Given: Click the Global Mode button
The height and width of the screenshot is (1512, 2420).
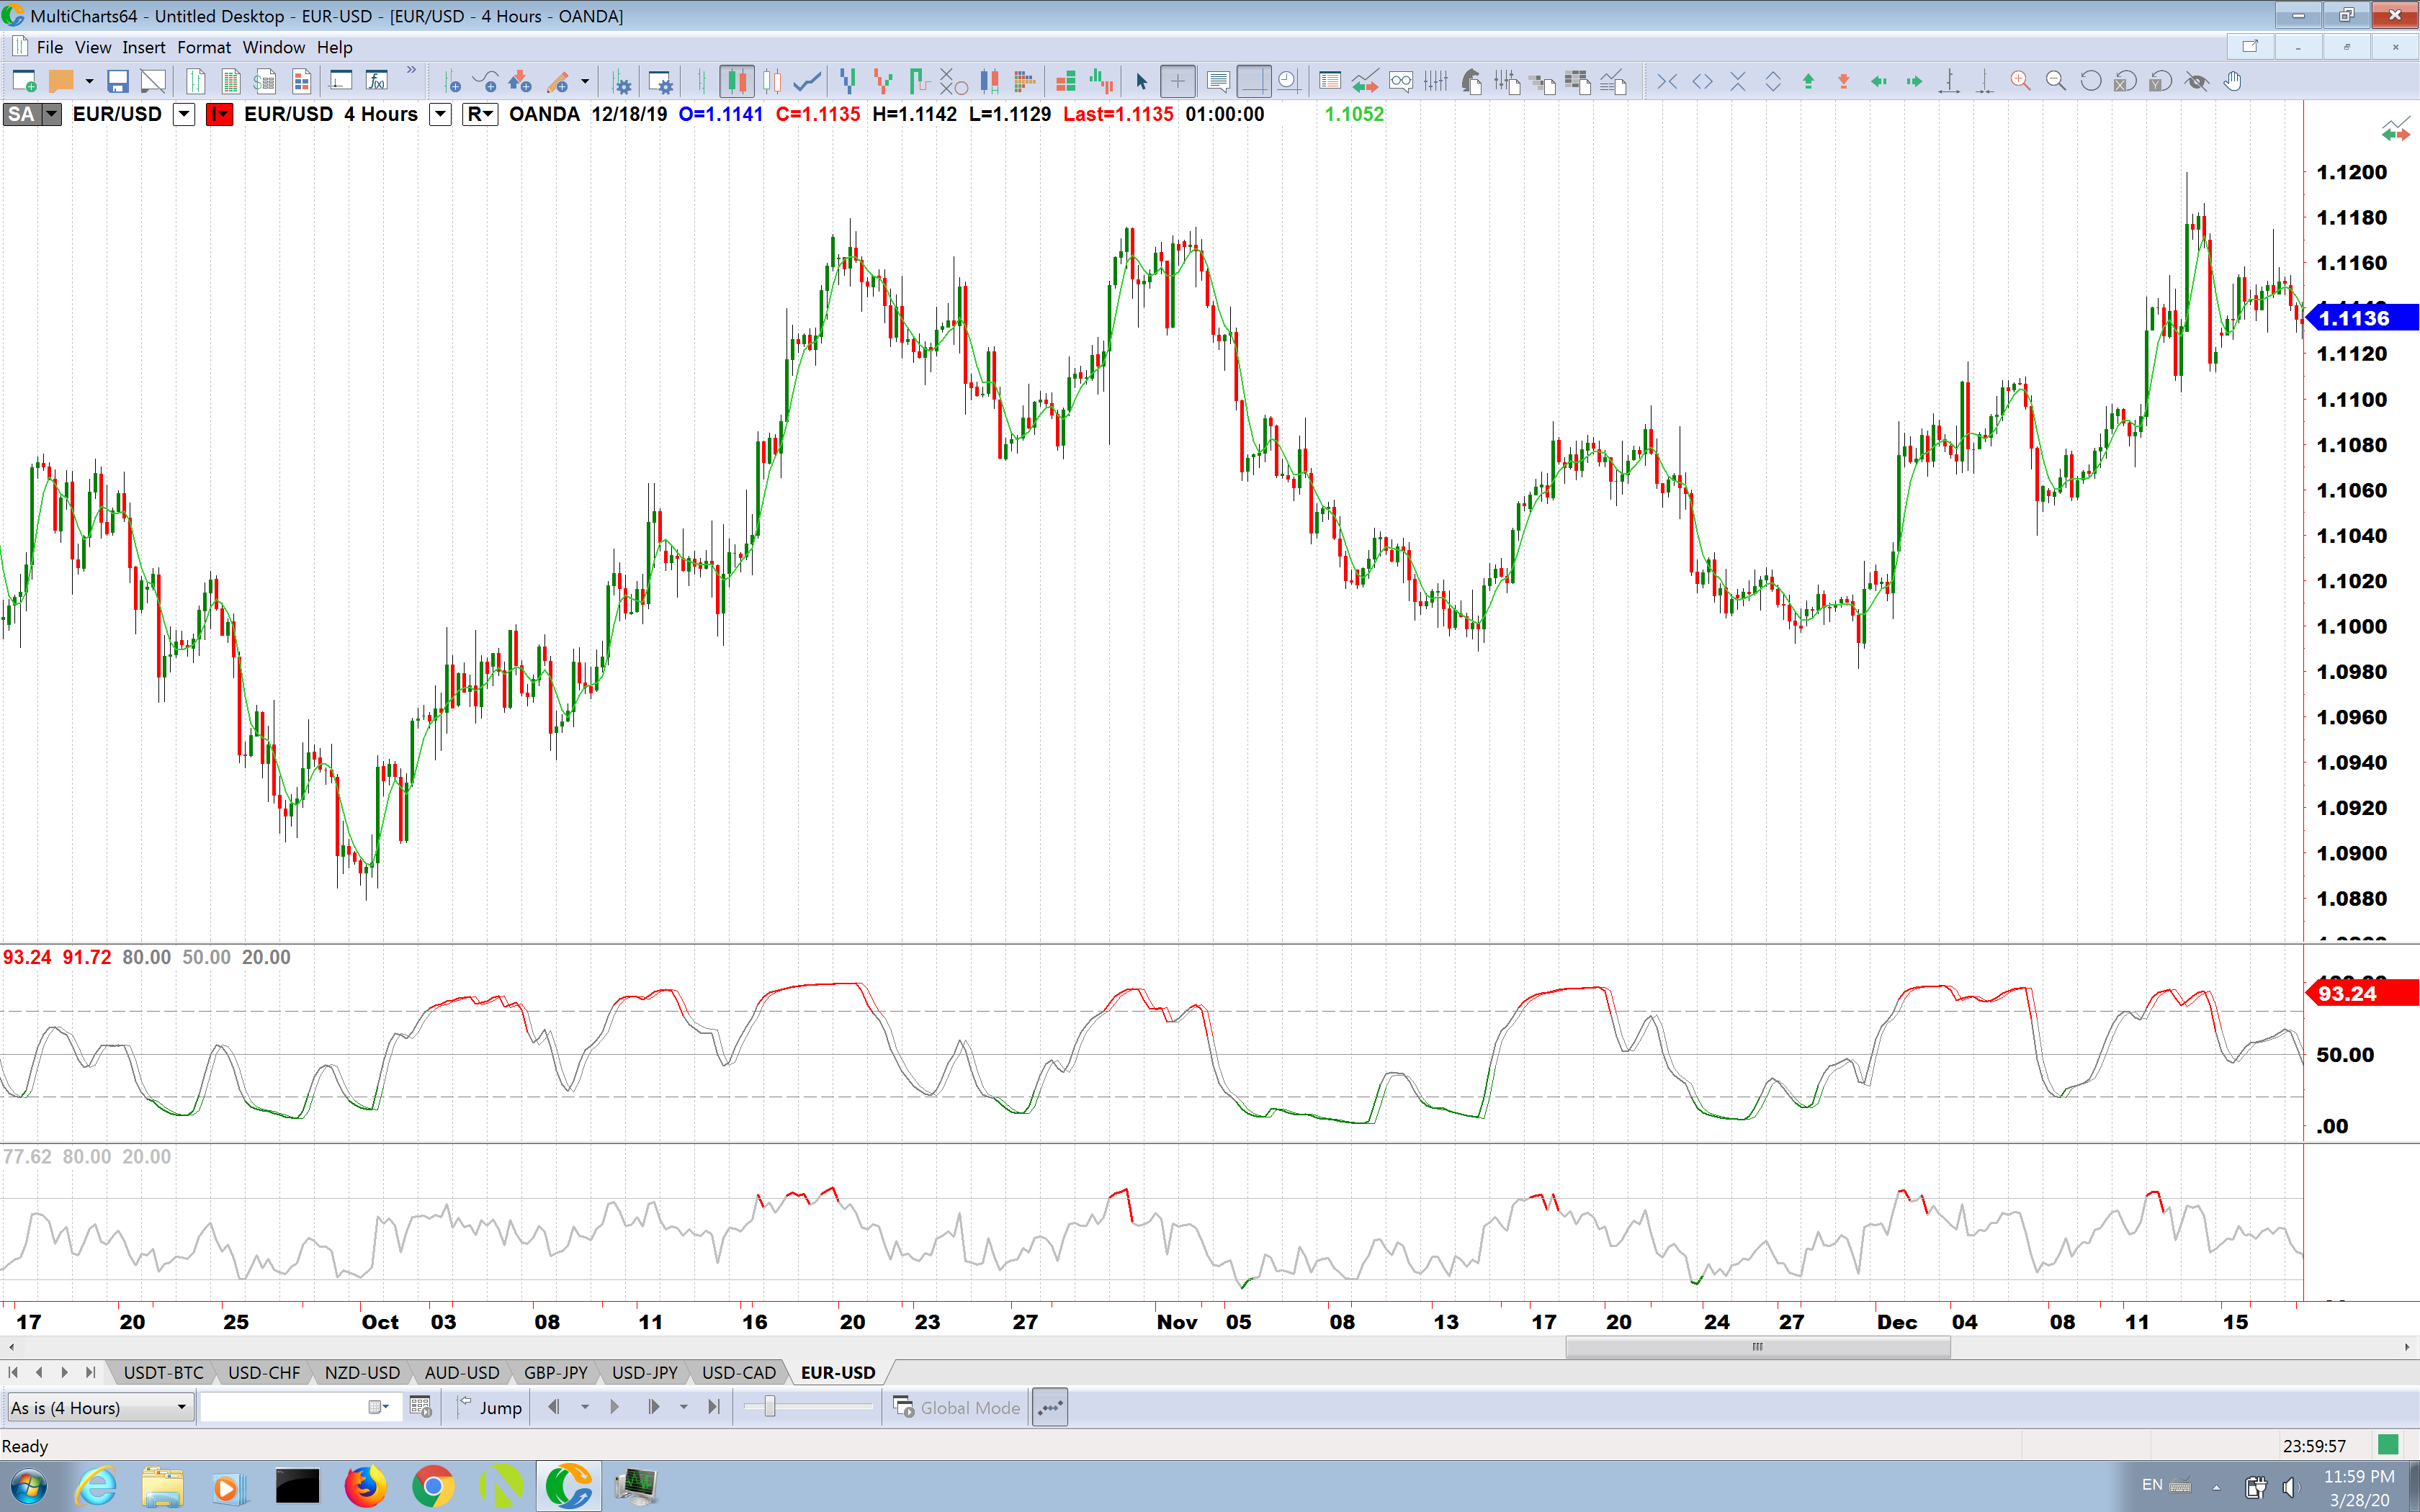Looking at the screenshot, I should pos(956,1408).
